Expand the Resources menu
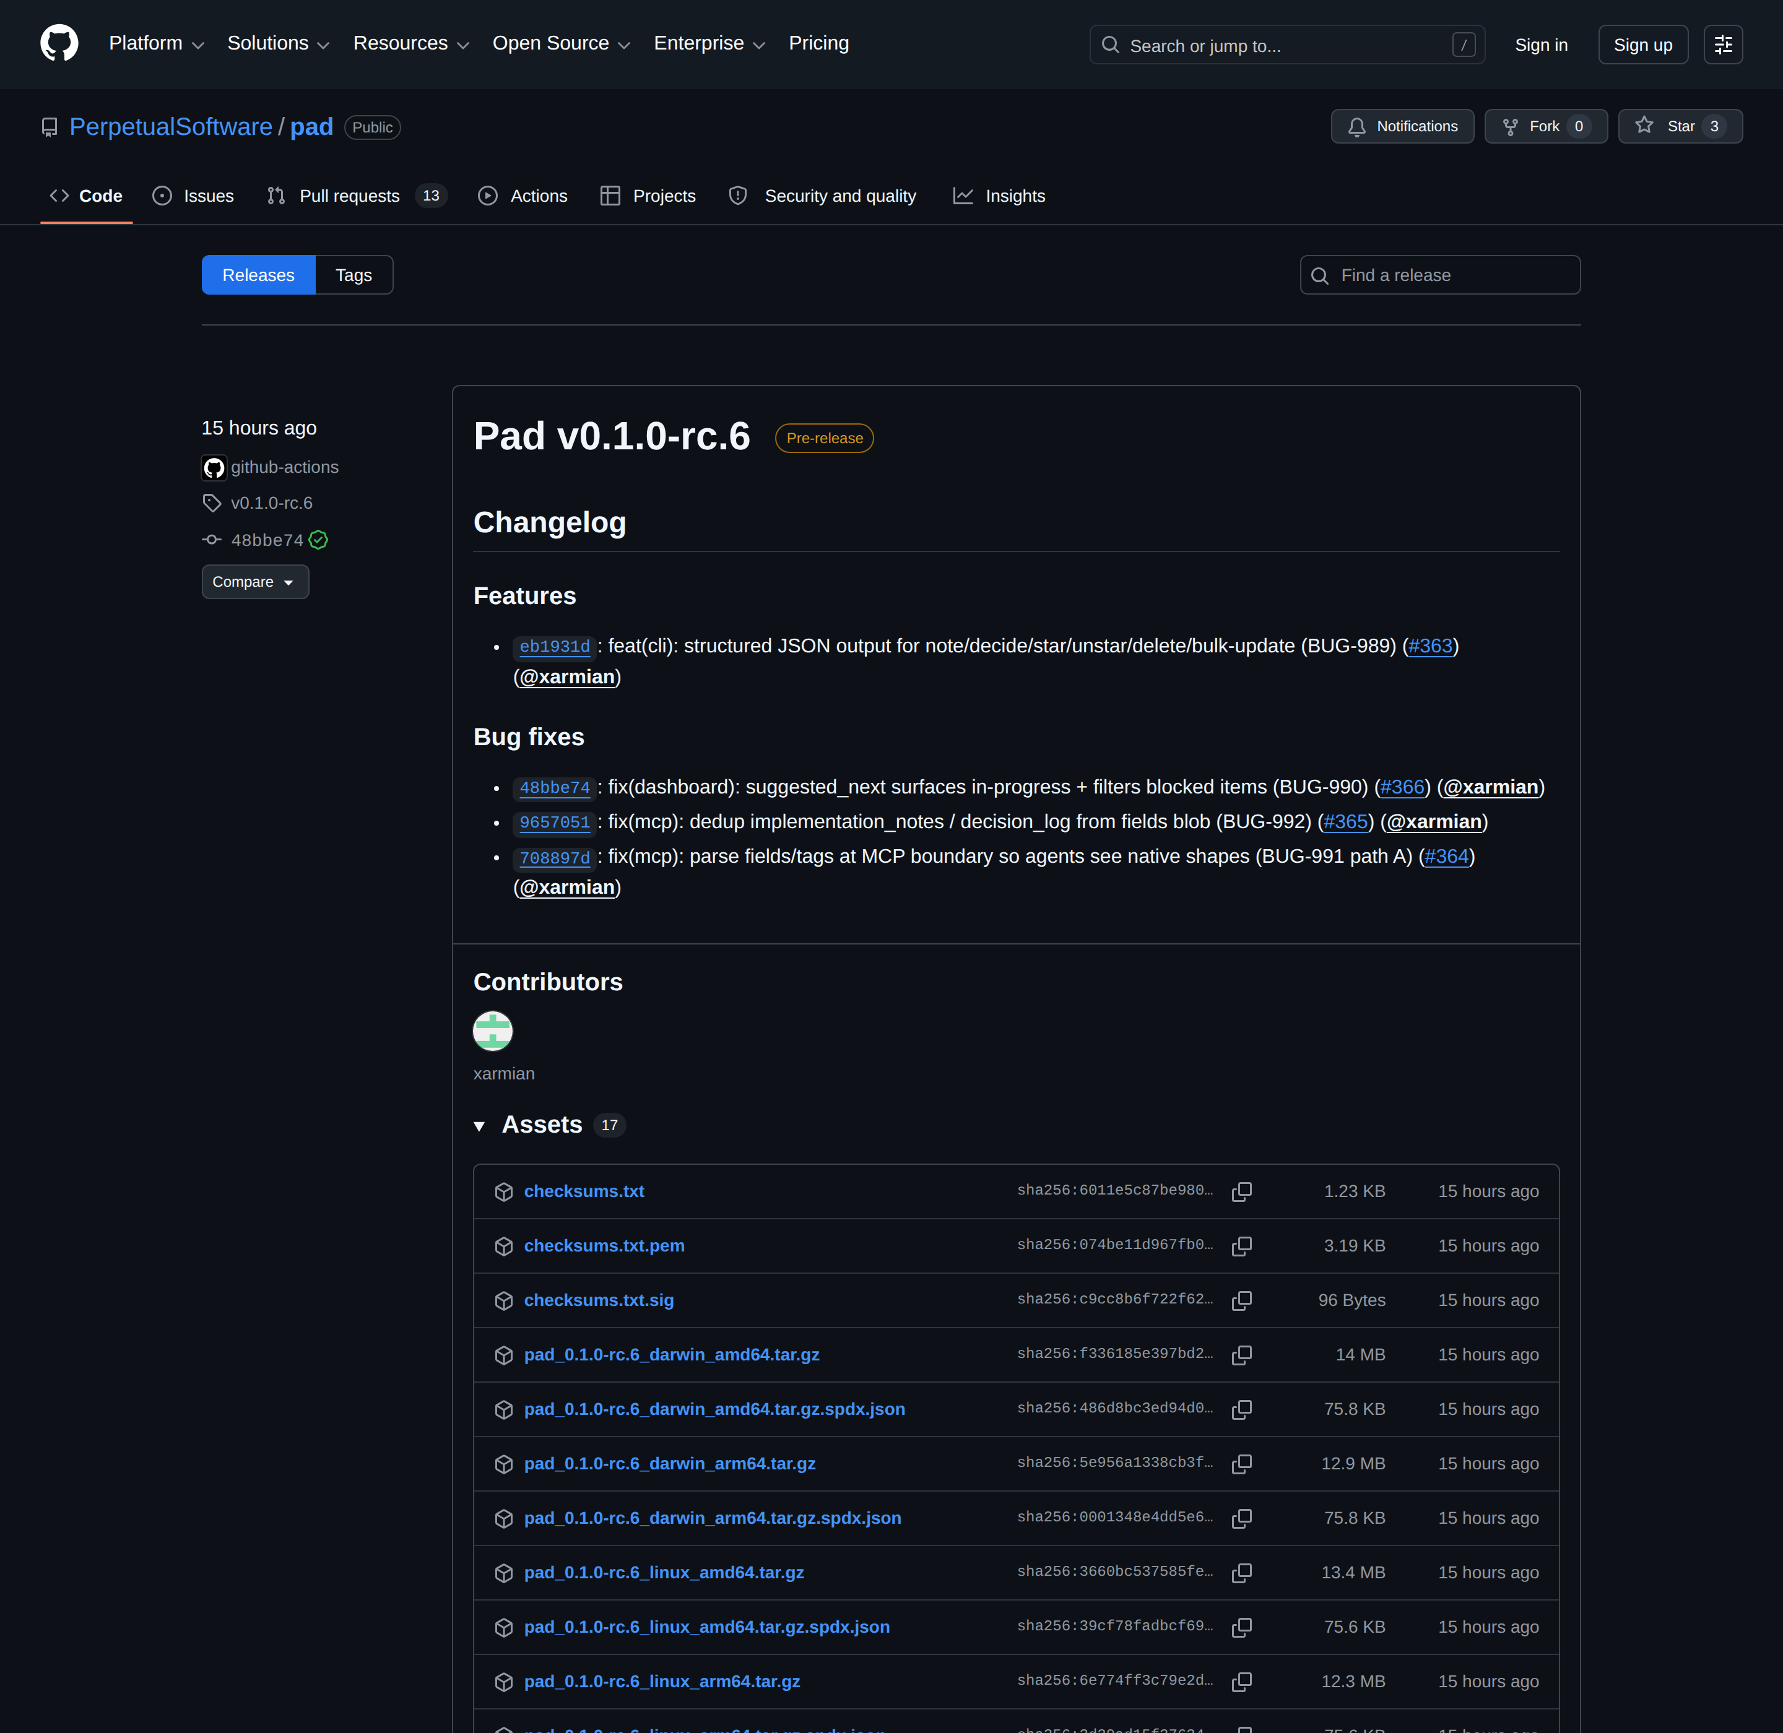 coord(410,44)
